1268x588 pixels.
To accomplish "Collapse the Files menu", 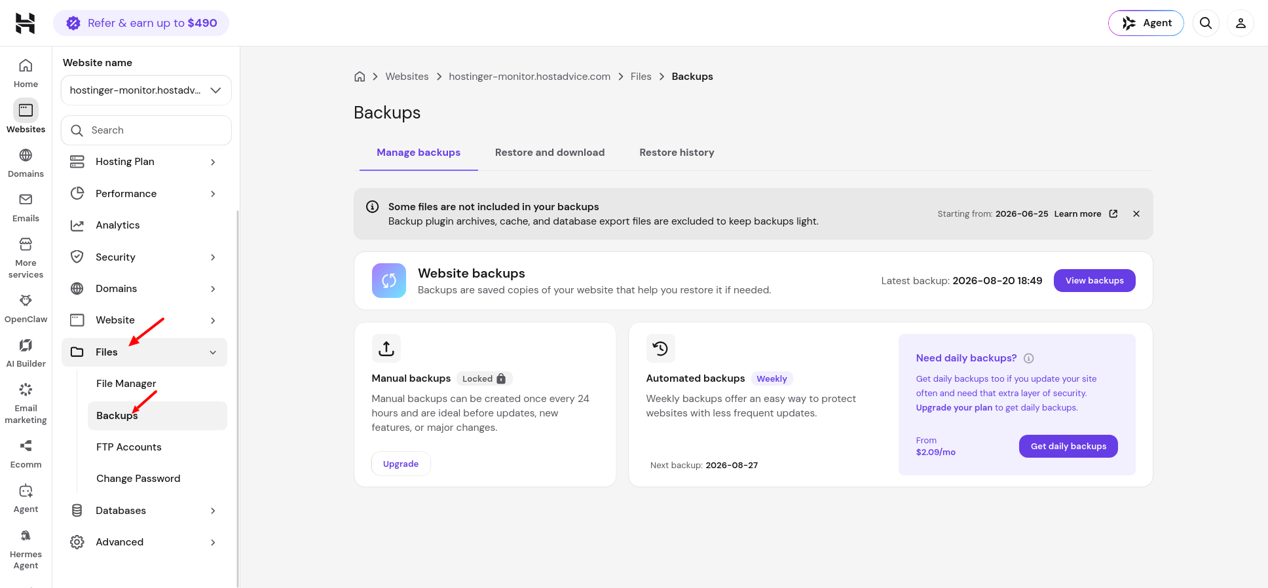I will click(144, 352).
